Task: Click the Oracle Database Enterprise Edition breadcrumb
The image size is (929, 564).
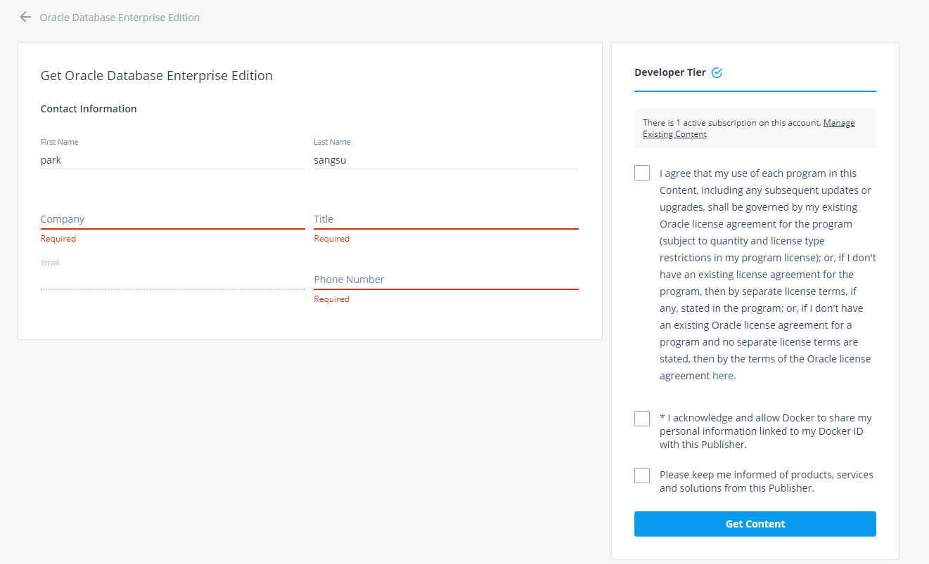Action: (120, 18)
